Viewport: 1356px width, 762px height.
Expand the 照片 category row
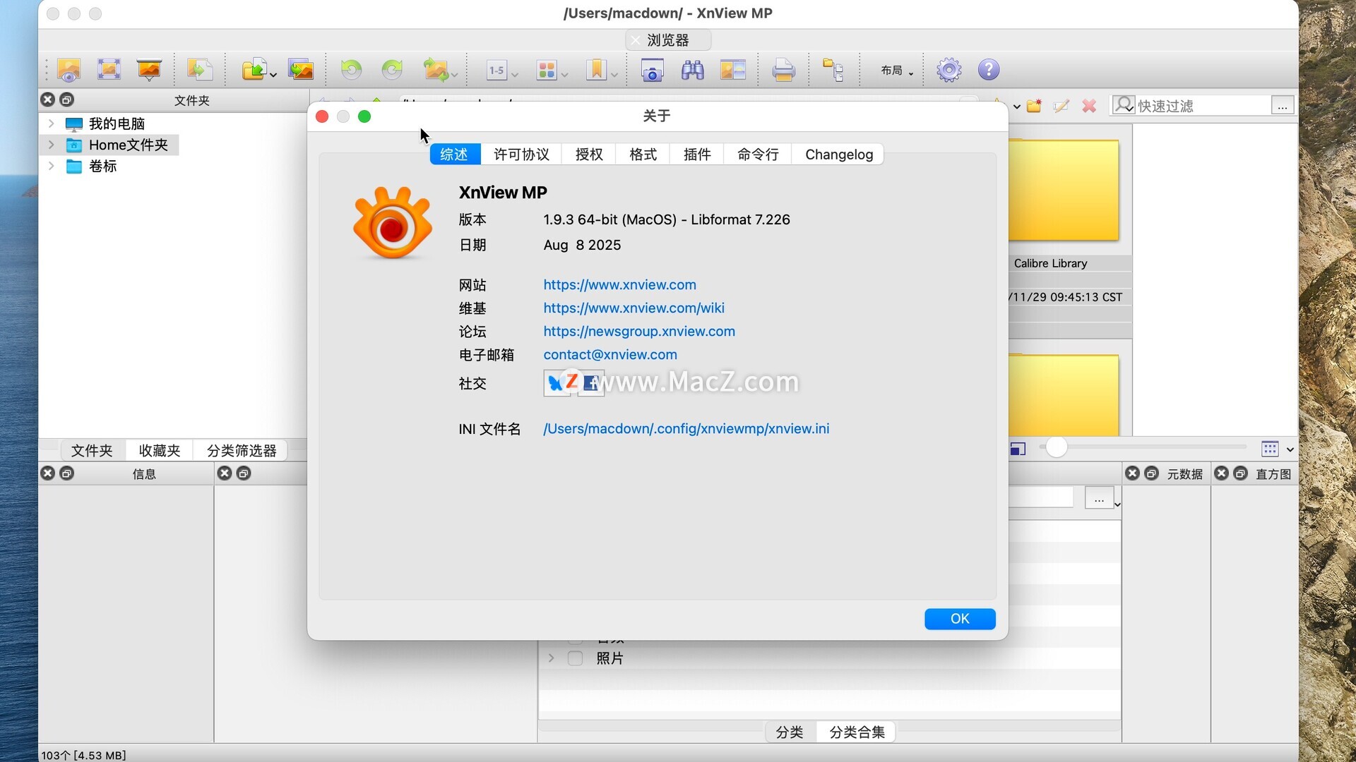pos(551,658)
